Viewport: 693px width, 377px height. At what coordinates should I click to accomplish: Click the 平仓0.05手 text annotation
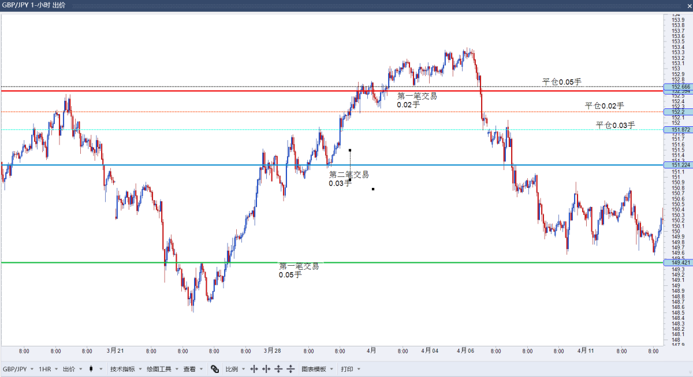561,82
